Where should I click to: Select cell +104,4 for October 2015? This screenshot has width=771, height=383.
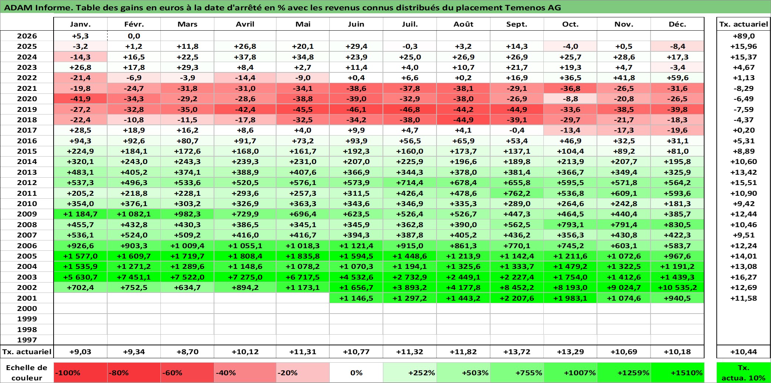[x=570, y=151]
